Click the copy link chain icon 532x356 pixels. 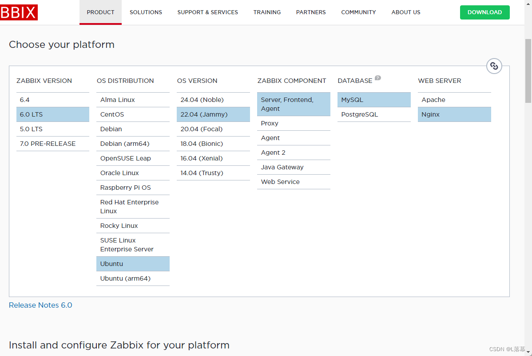point(494,66)
